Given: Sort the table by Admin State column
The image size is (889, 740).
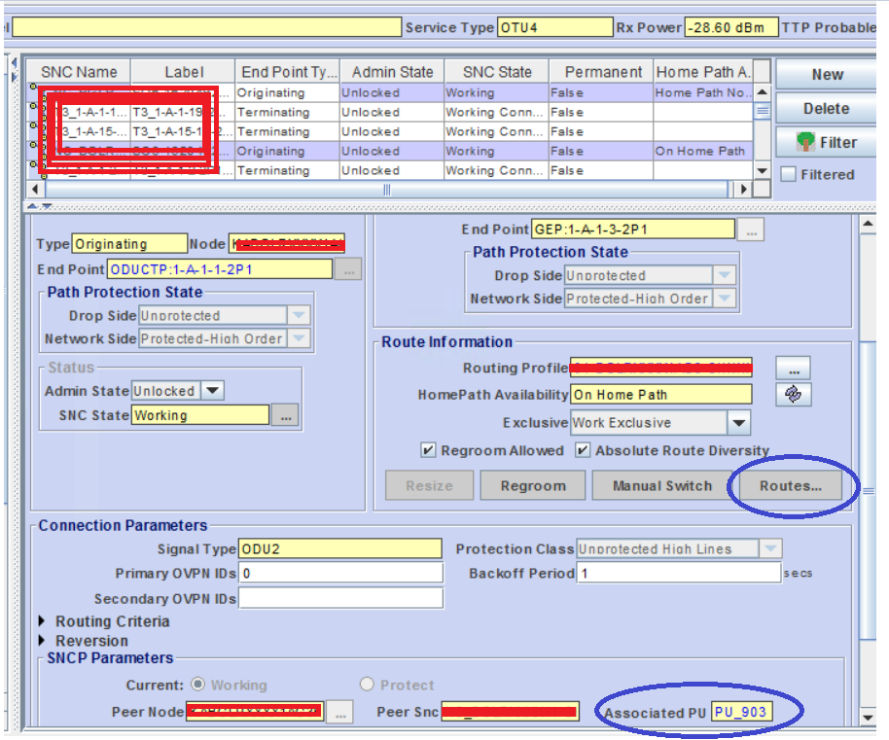Looking at the screenshot, I should (x=391, y=71).
